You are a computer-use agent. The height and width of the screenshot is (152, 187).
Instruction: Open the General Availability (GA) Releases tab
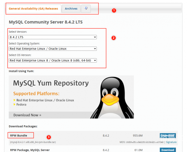pos(33,9)
